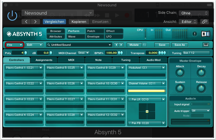Screen dimensions: 216x140
Task: Show the virtual keyboard icon
Action: pyautogui.click(x=206, y=45)
